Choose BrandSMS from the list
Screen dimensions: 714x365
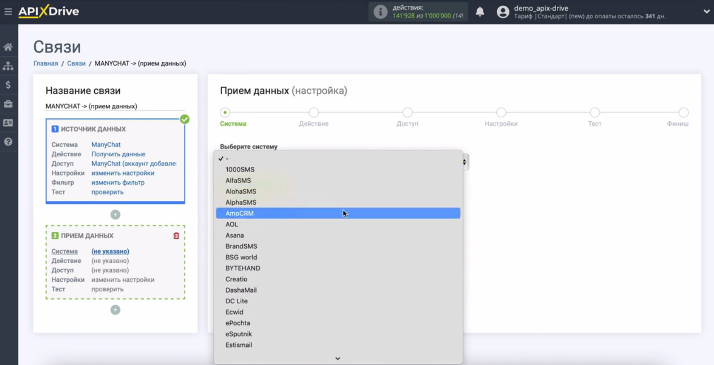[338, 246]
